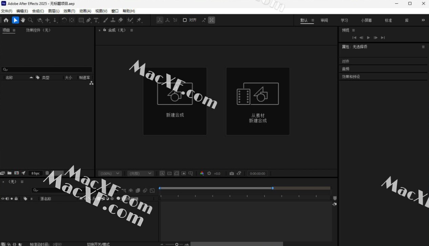
Task: Open the 效果(T) menu
Action: click(x=69, y=11)
